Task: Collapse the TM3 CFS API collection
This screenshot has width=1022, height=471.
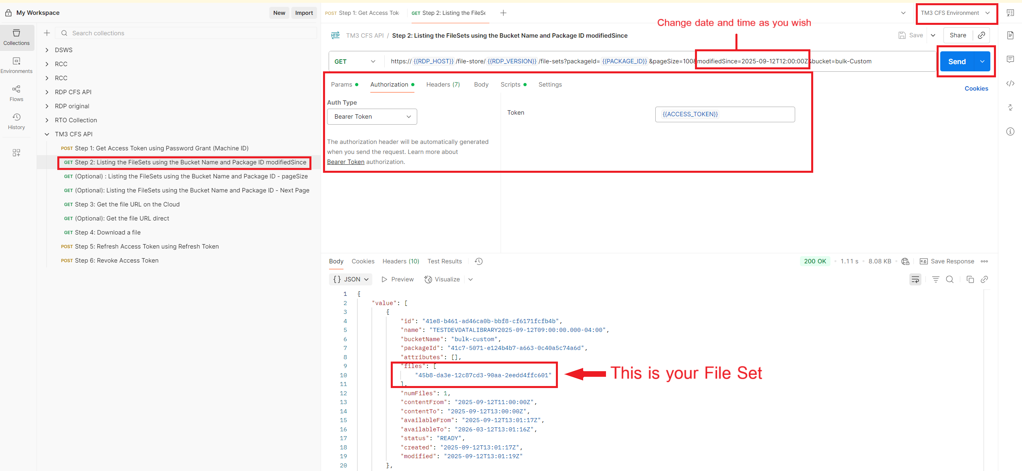Action: tap(47, 134)
